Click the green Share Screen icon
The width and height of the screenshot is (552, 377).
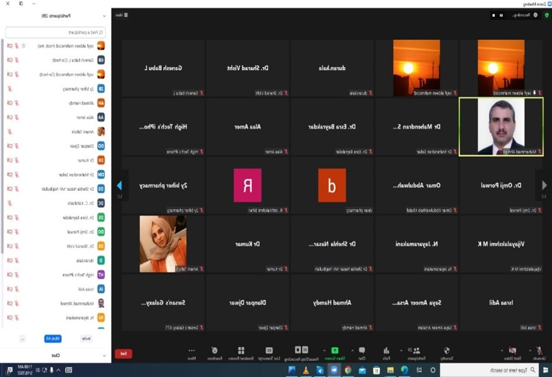[x=334, y=352]
